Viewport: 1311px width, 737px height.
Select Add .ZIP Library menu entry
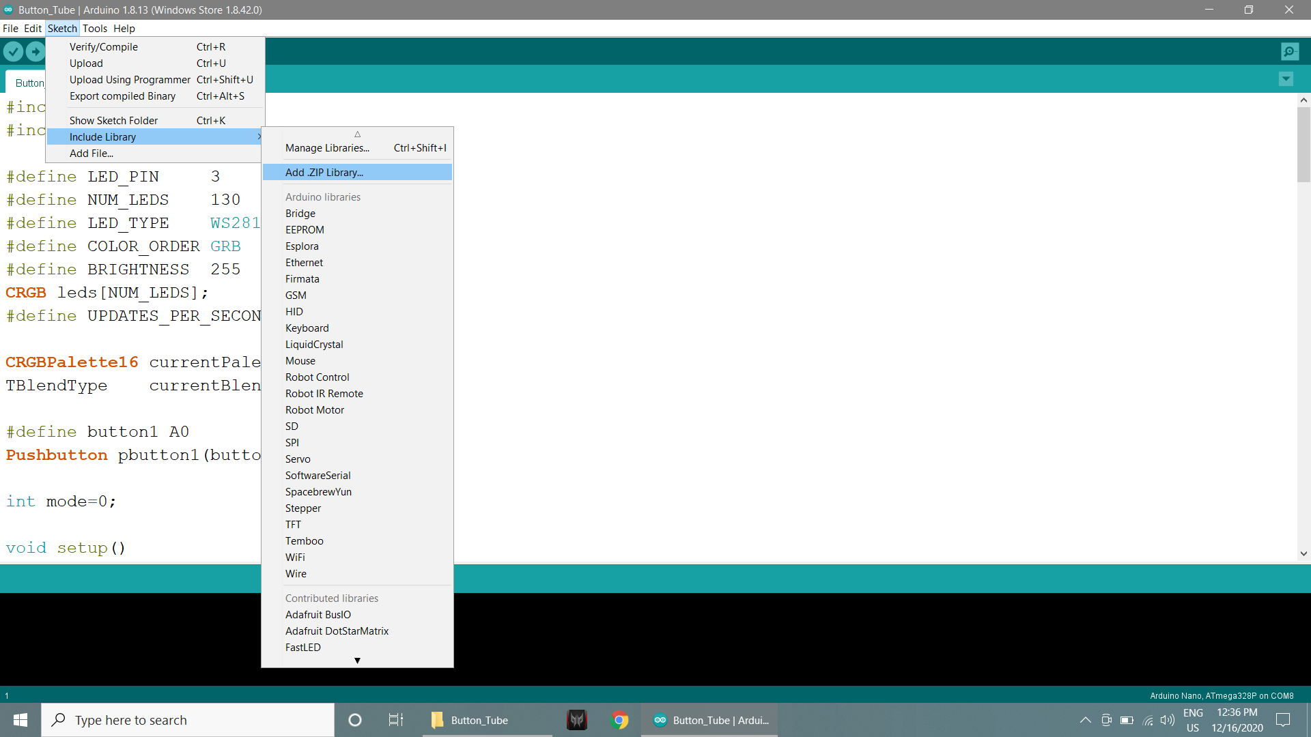pos(324,173)
